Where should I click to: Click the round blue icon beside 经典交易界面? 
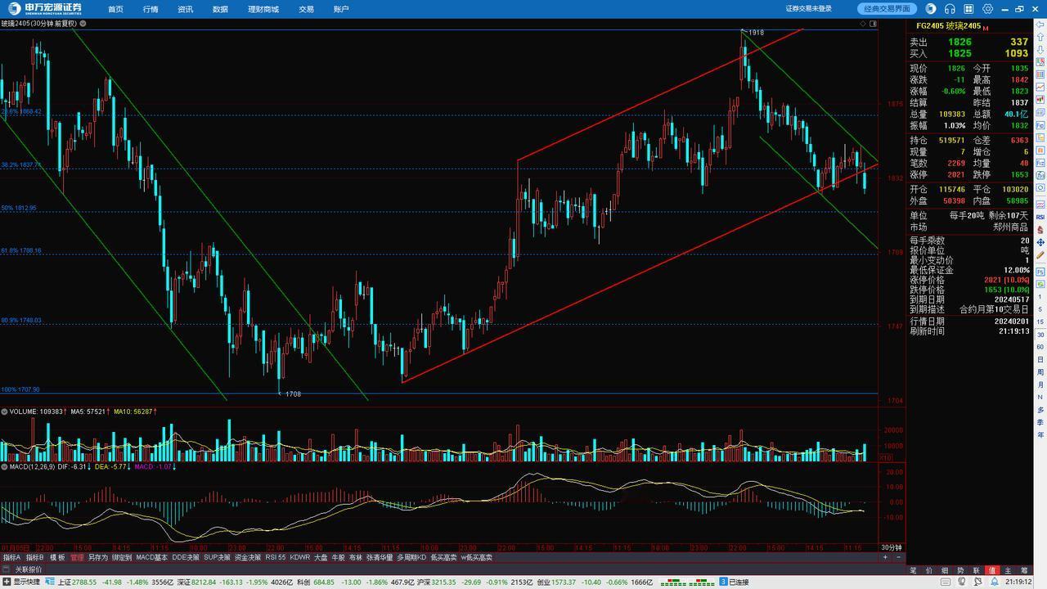tap(931, 9)
